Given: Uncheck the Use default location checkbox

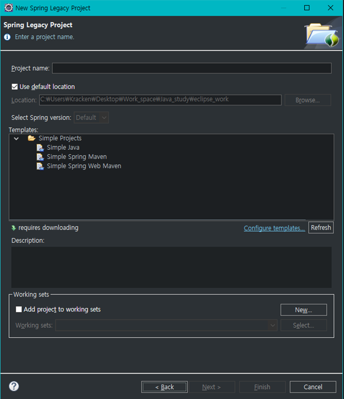Looking at the screenshot, I should (x=15, y=87).
